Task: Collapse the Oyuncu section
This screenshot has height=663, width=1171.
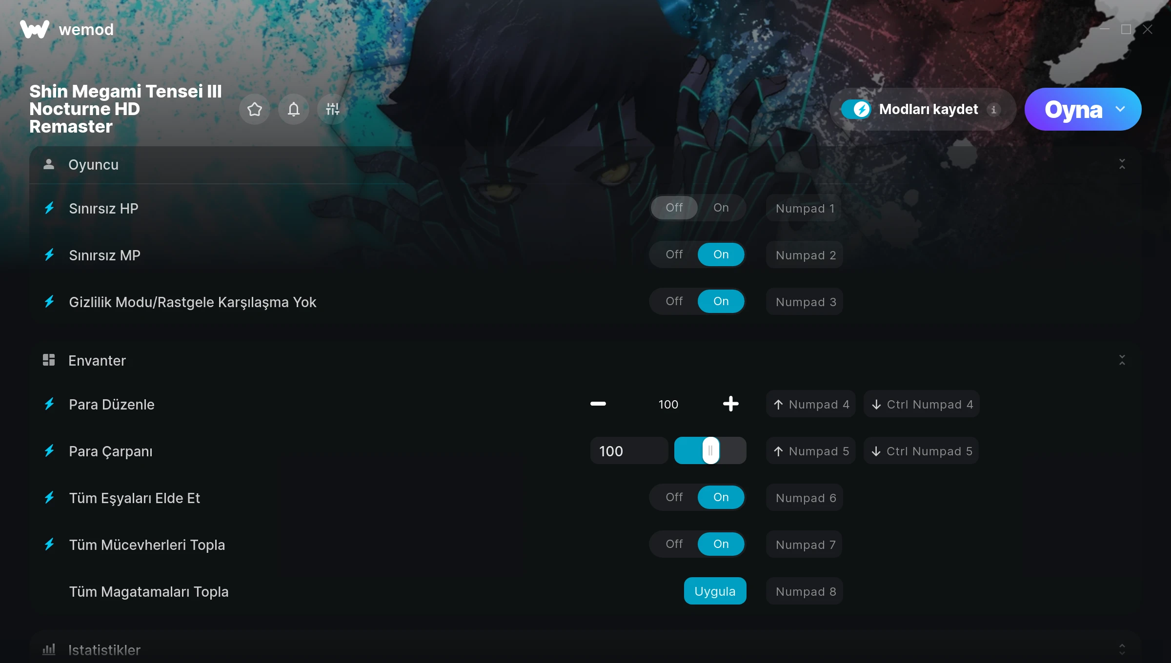Action: click(1122, 164)
